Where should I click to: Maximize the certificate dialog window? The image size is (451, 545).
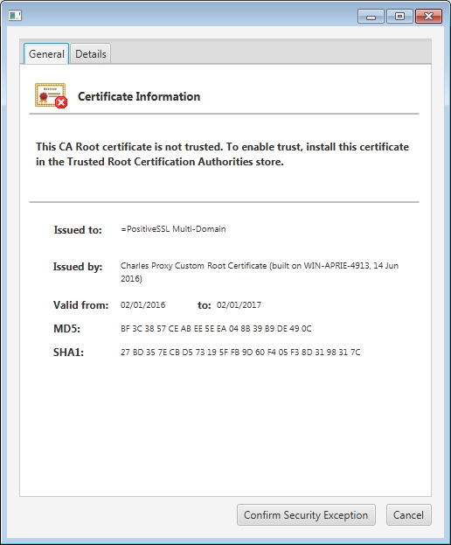(399, 17)
